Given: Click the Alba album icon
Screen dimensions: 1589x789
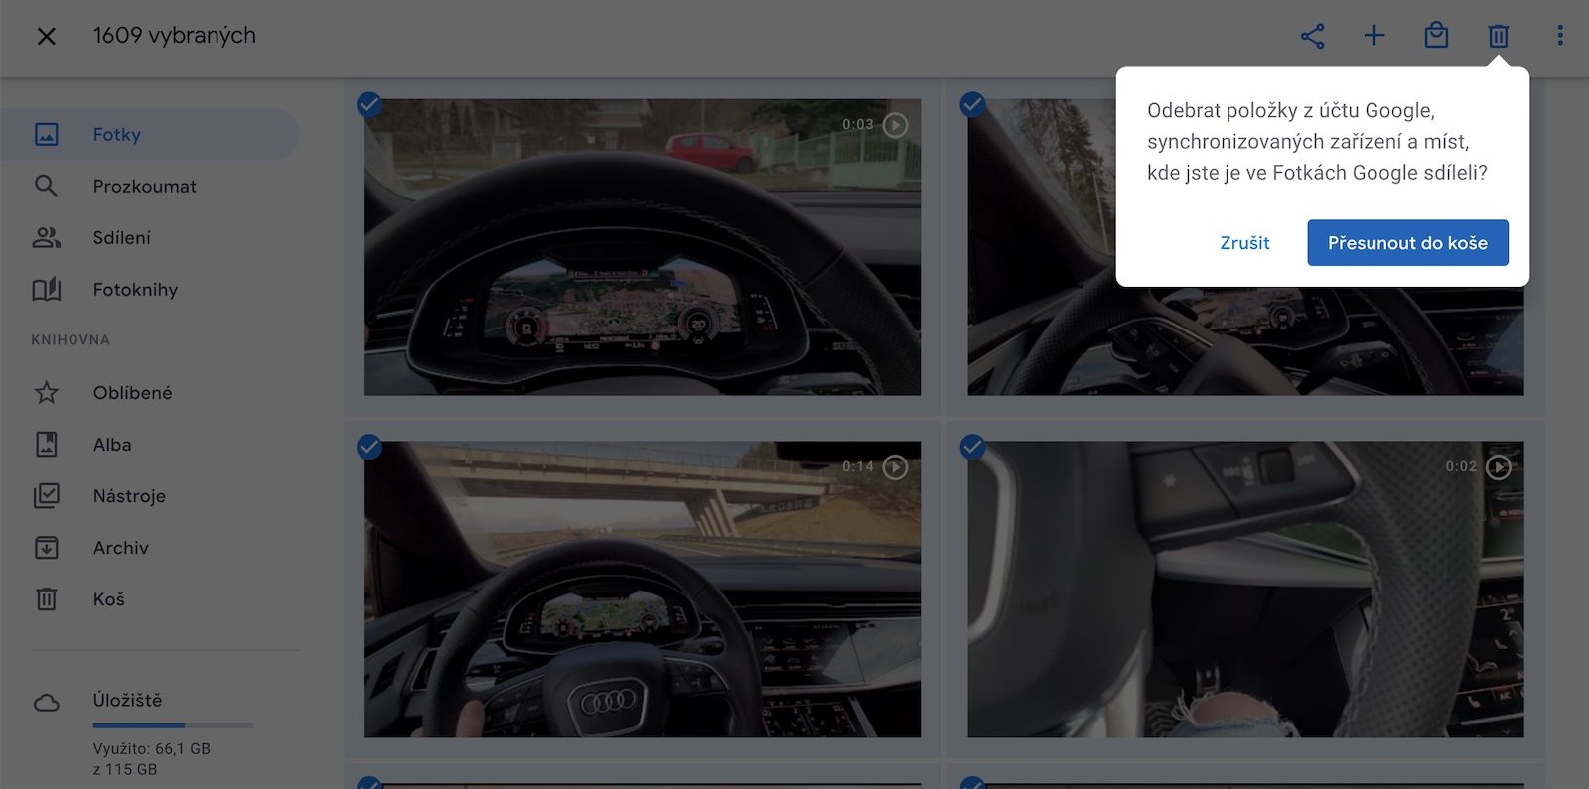Looking at the screenshot, I should 47,445.
